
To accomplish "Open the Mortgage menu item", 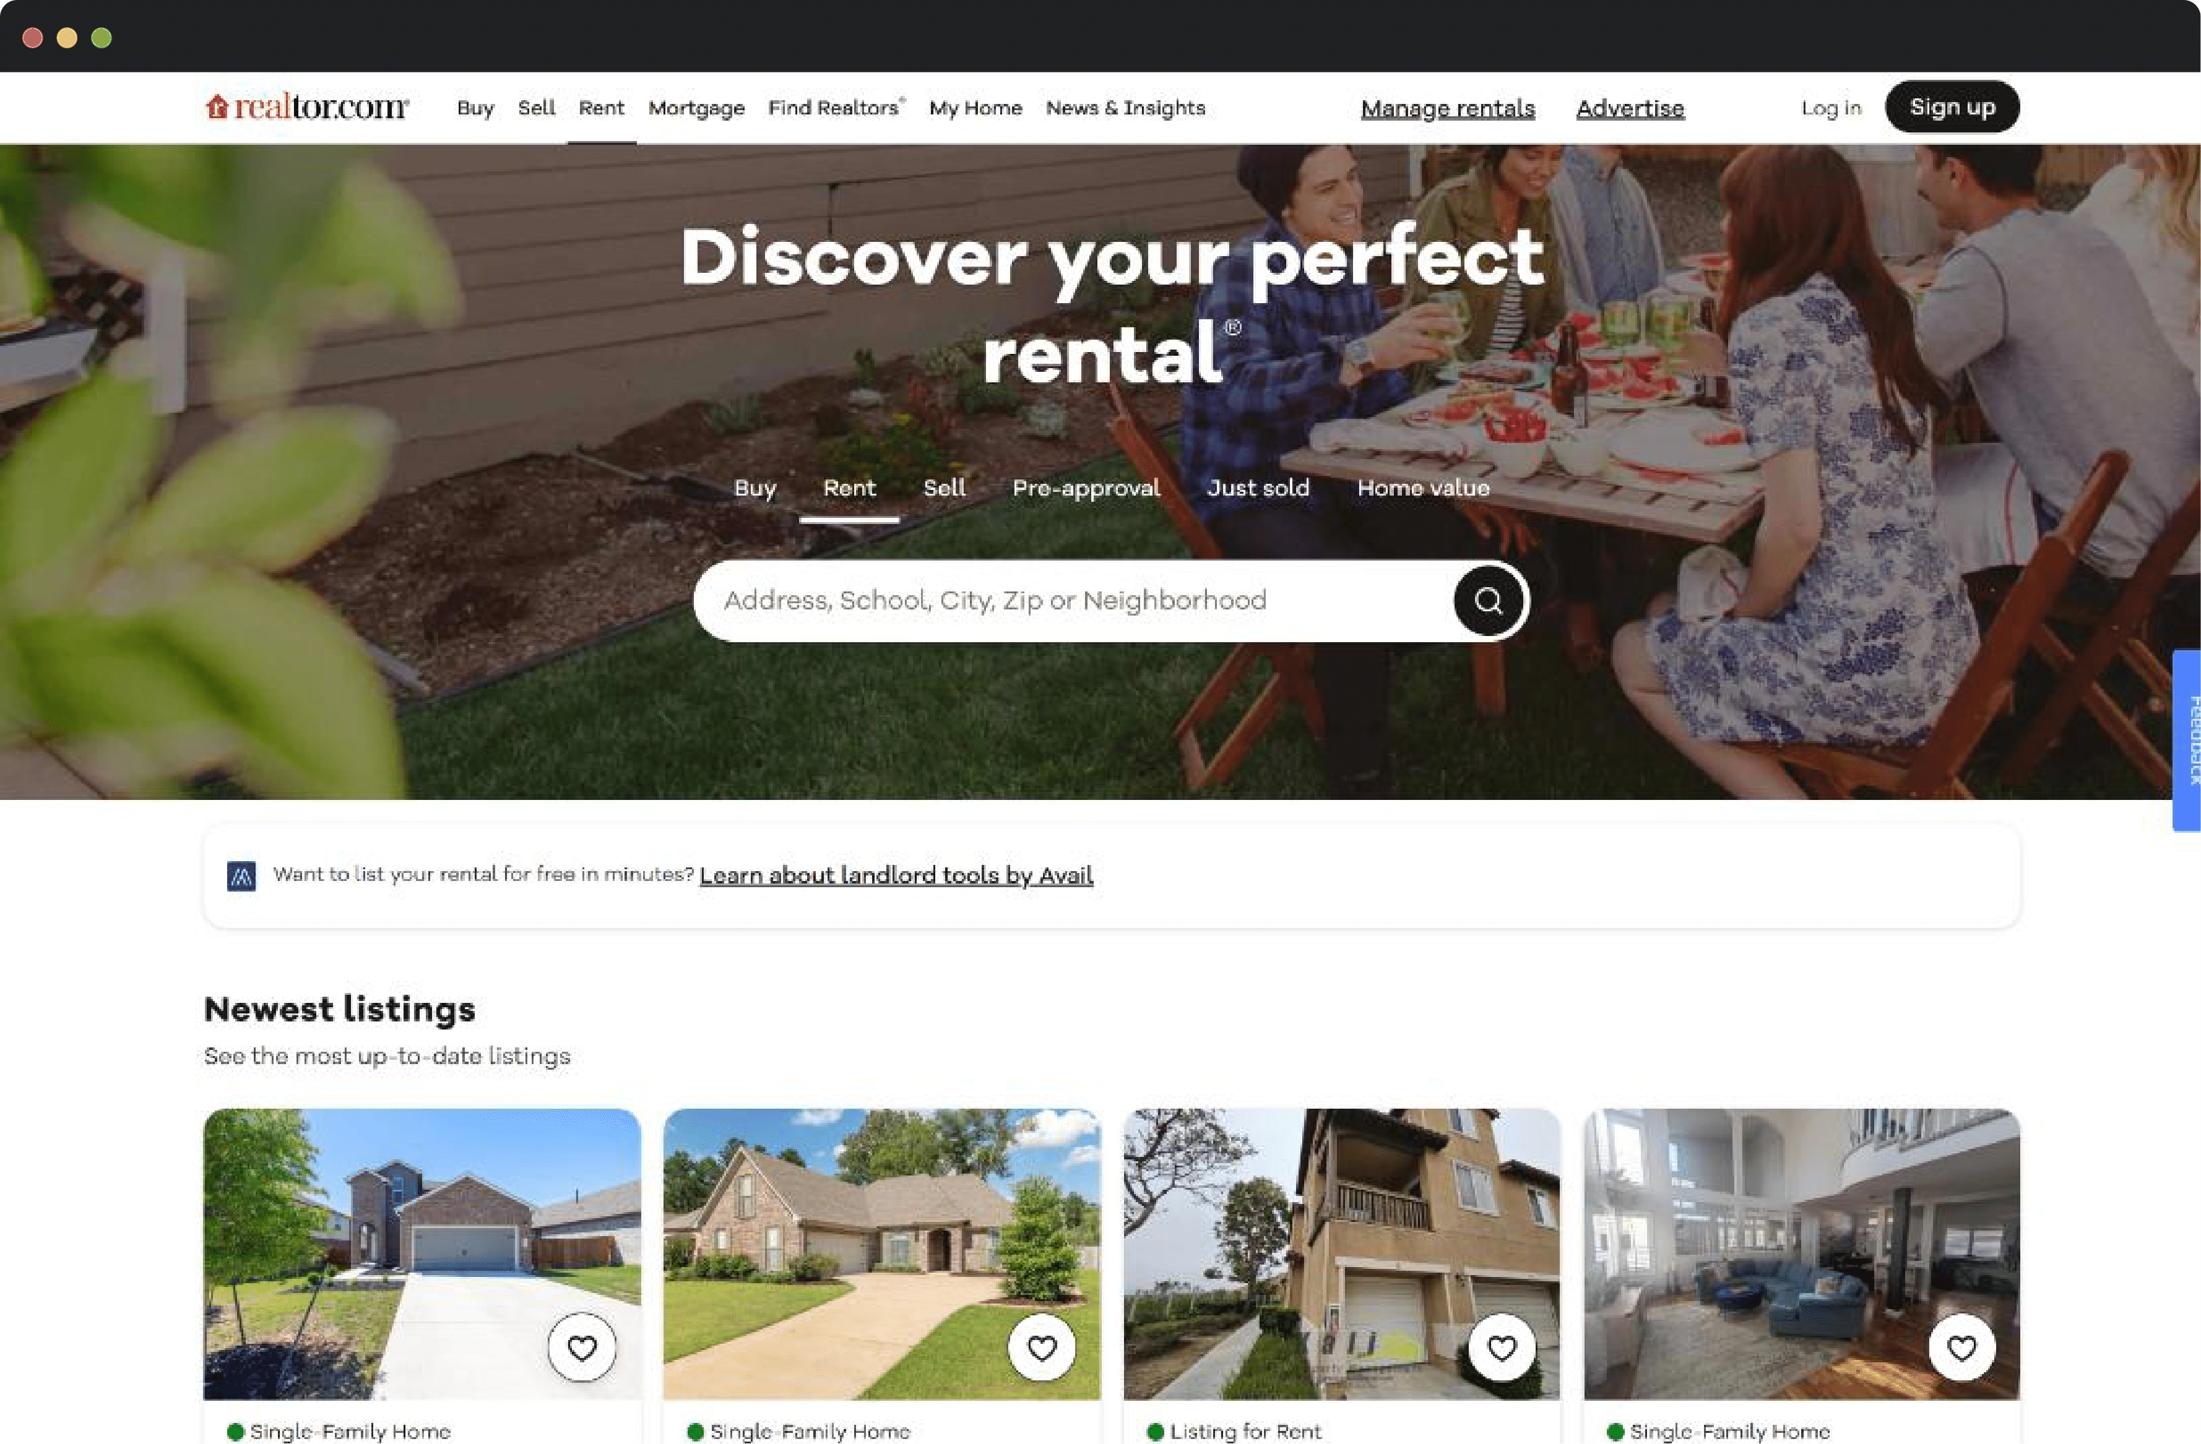I will [695, 106].
